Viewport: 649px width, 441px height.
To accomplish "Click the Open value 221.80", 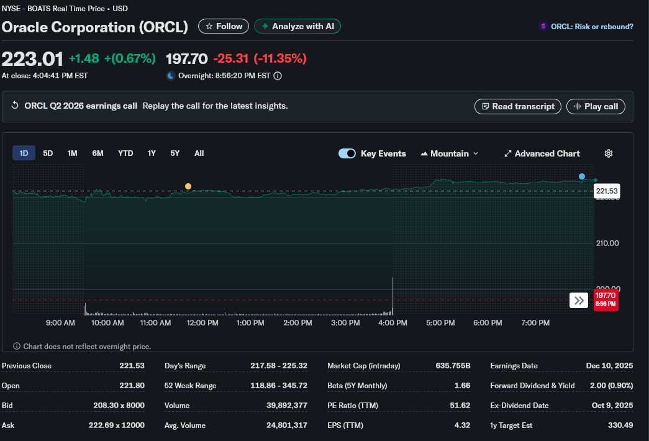I will pos(132,386).
